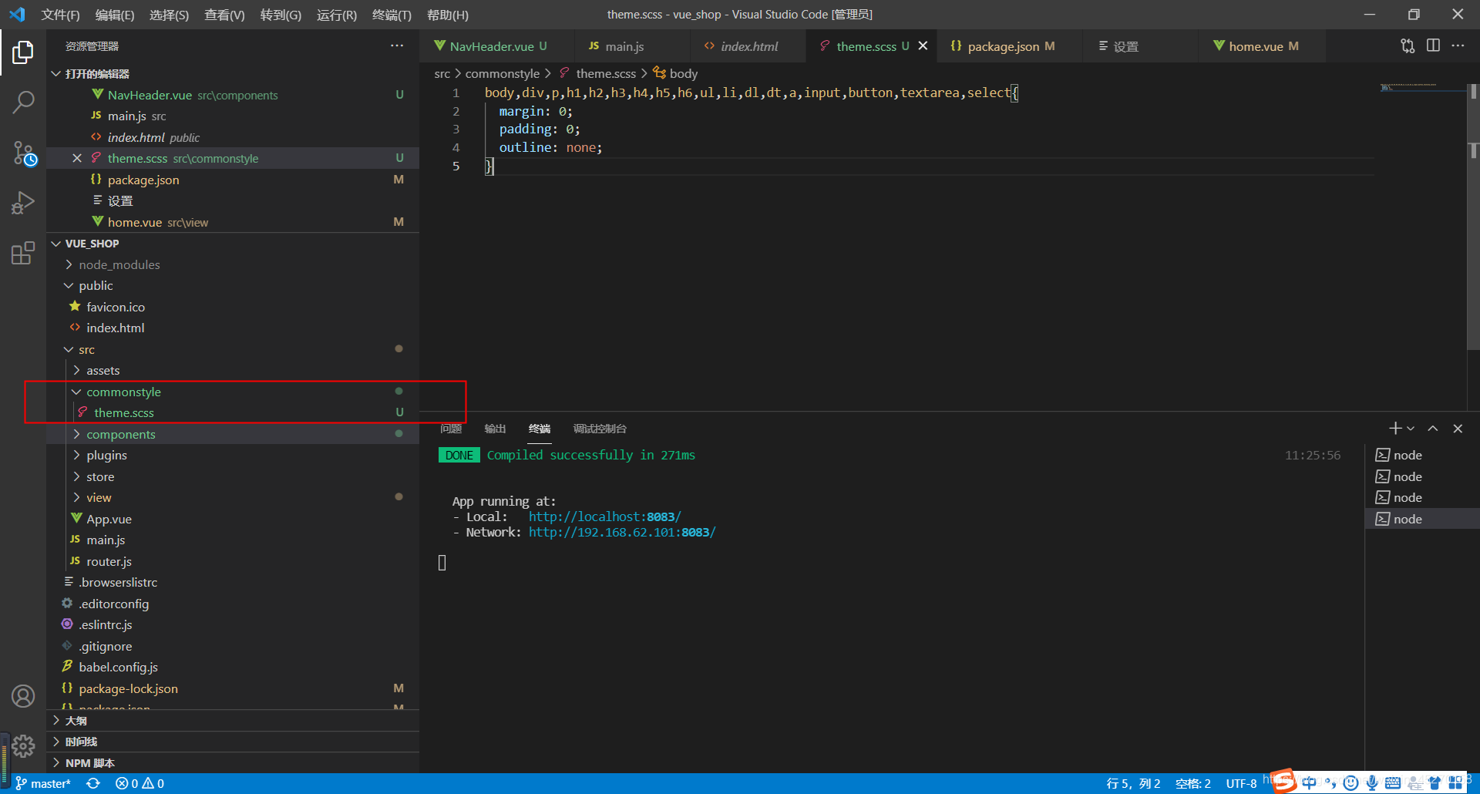Create a new terminal with plus icon
1480x794 pixels.
coord(1394,429)
